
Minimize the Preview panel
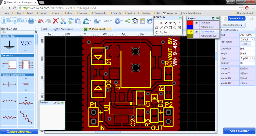click(62, 103)
